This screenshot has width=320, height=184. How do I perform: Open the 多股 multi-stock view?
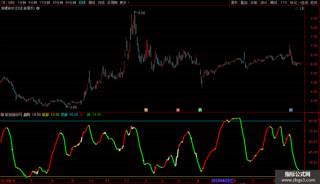pos(254,3)
